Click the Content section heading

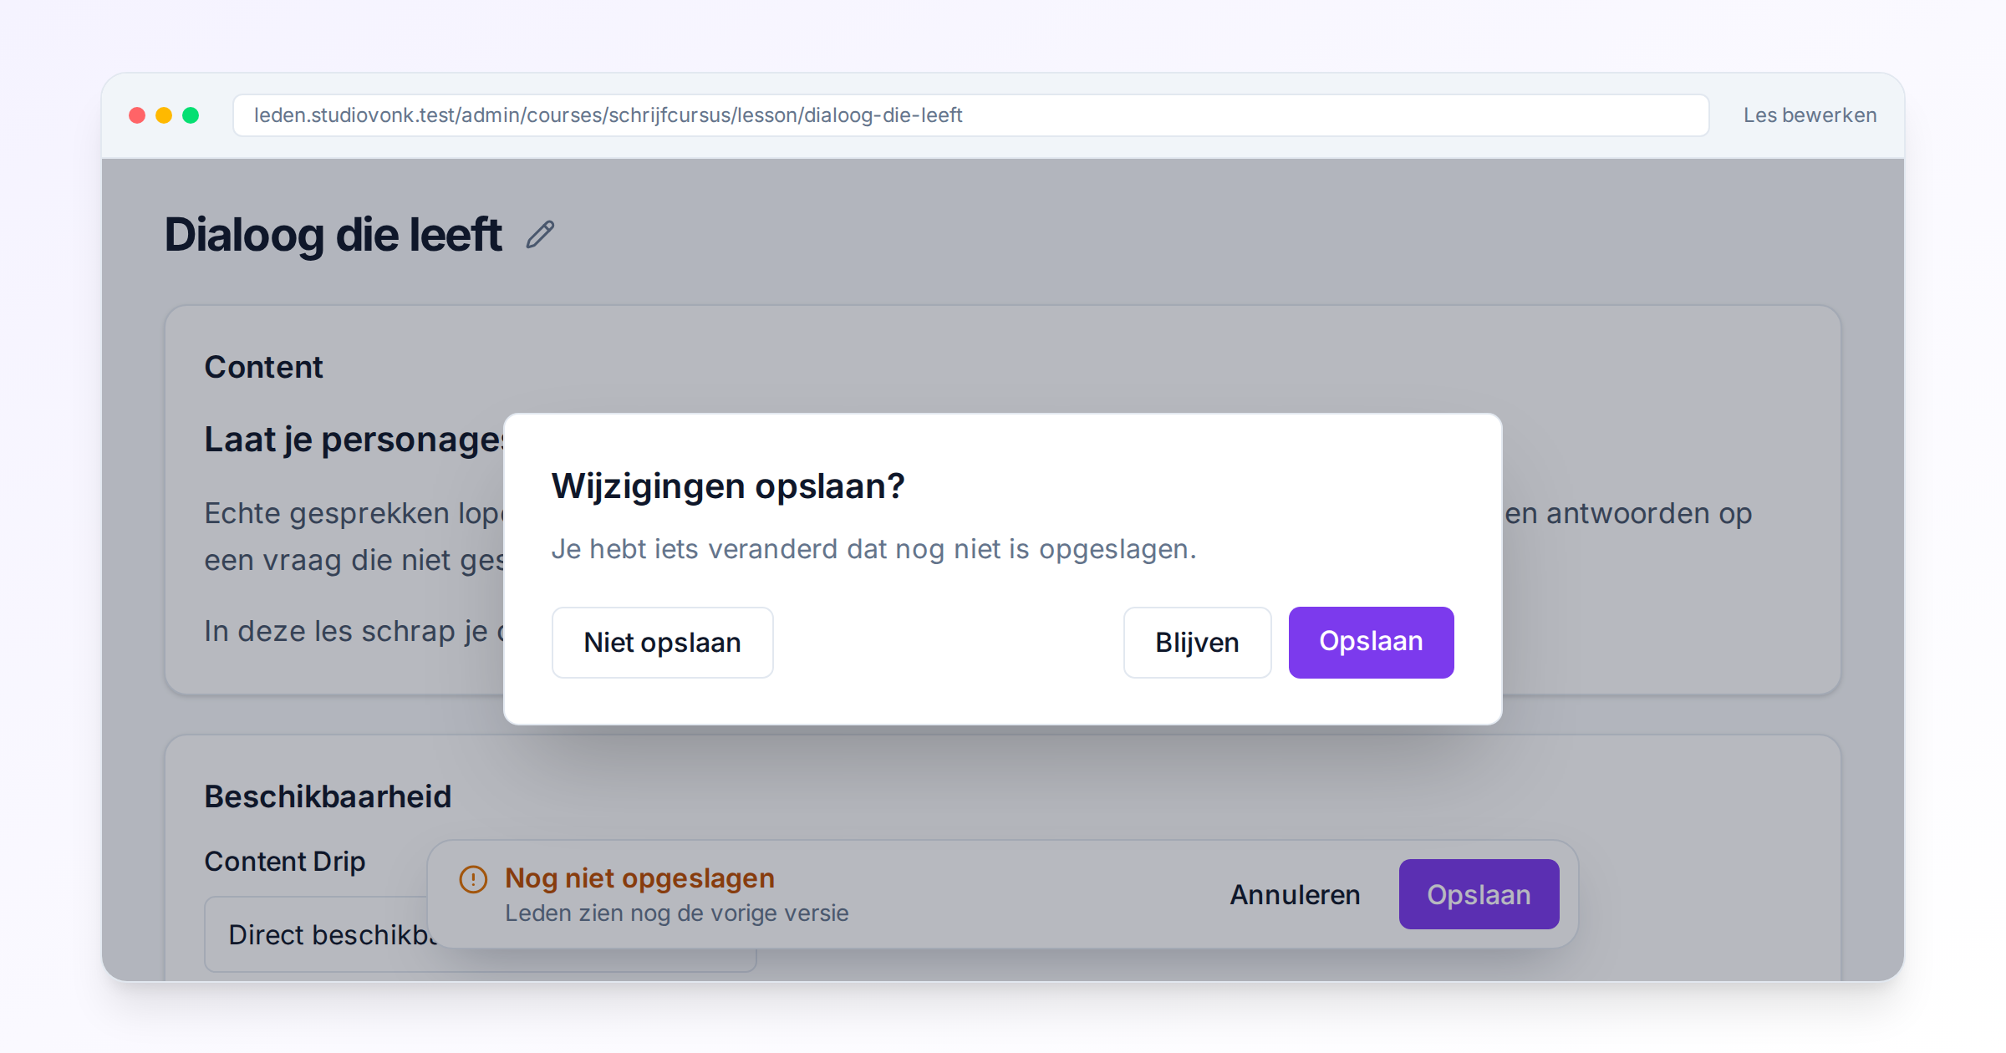[263, 367]
